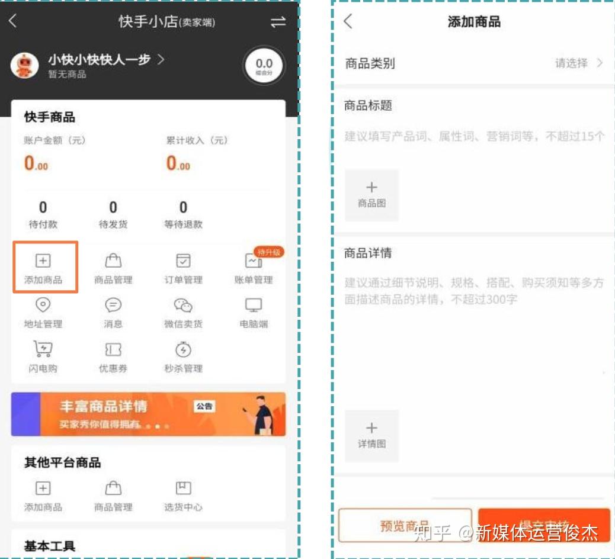Focus the 商品标题 input field
The width and height of the screenshot is (615, 559).
[474, 136]
